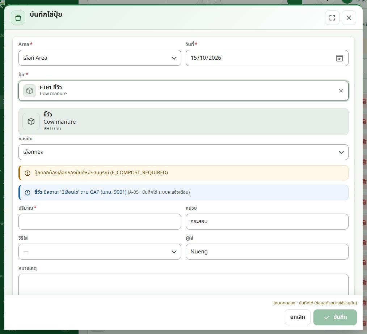
Task: Click the ปริมาณ quantity input field
Action: 100,222
